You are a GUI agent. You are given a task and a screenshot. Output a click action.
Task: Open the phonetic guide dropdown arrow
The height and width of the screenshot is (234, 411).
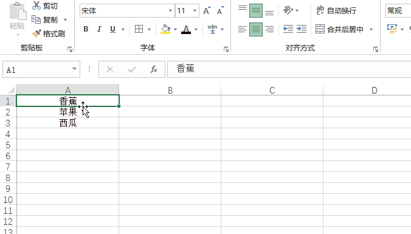point(223,29)
